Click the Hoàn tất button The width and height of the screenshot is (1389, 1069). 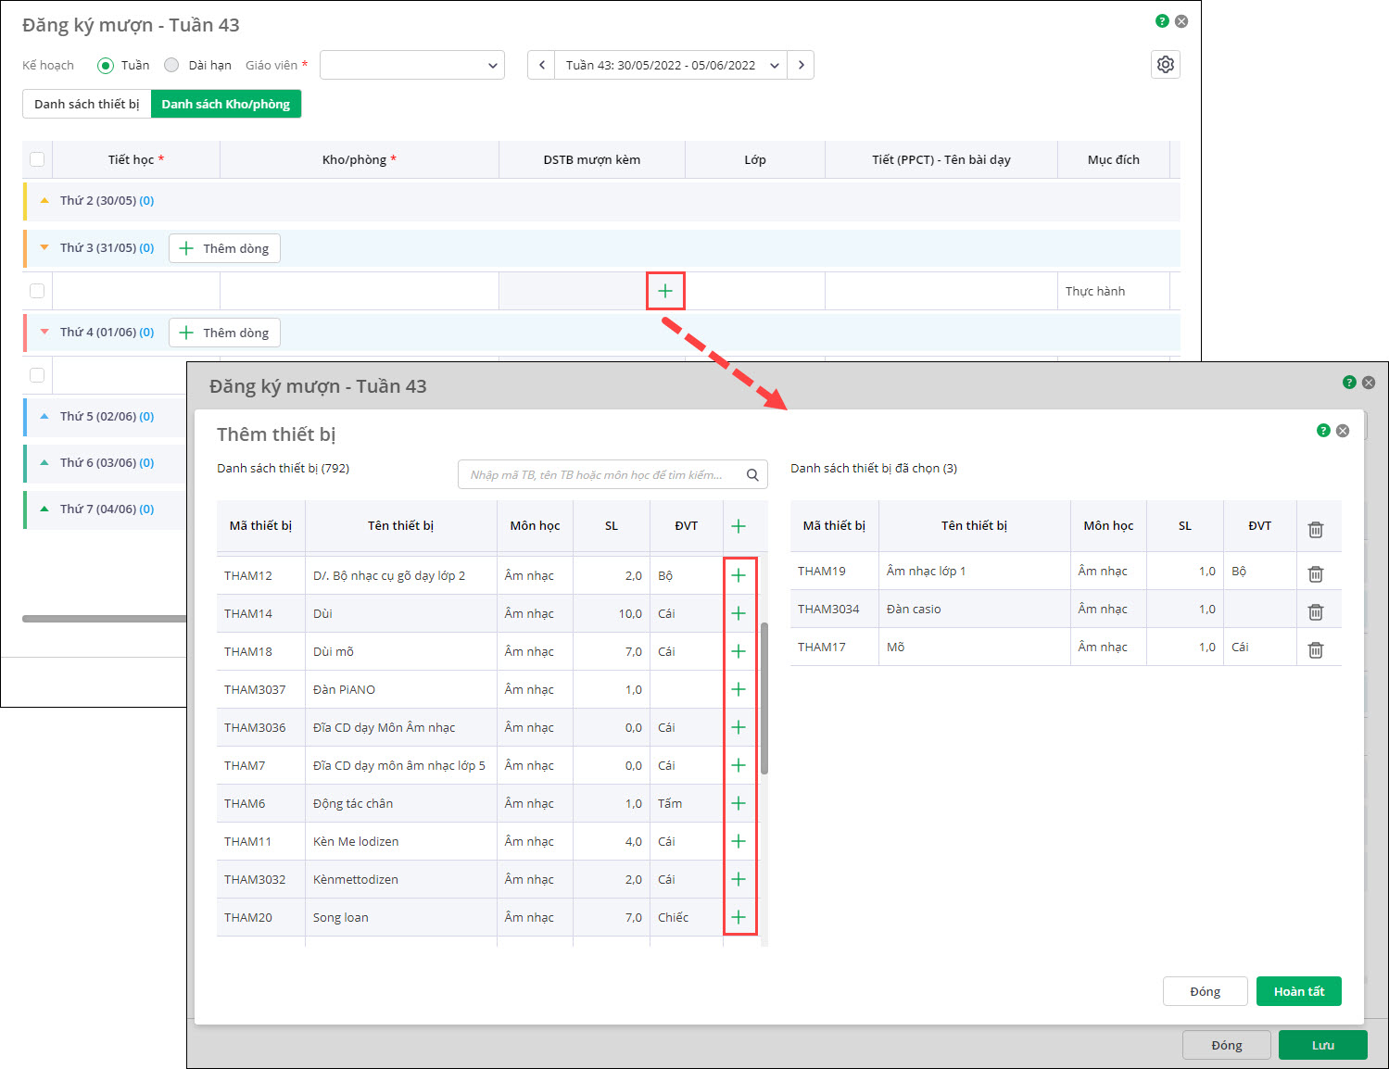1298,991
